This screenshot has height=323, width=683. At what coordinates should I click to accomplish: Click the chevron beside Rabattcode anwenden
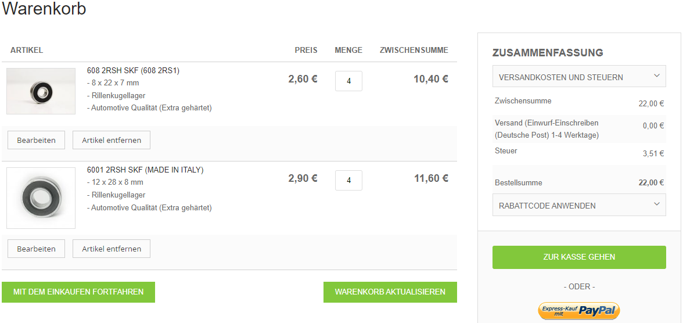(x=656, y=204)
